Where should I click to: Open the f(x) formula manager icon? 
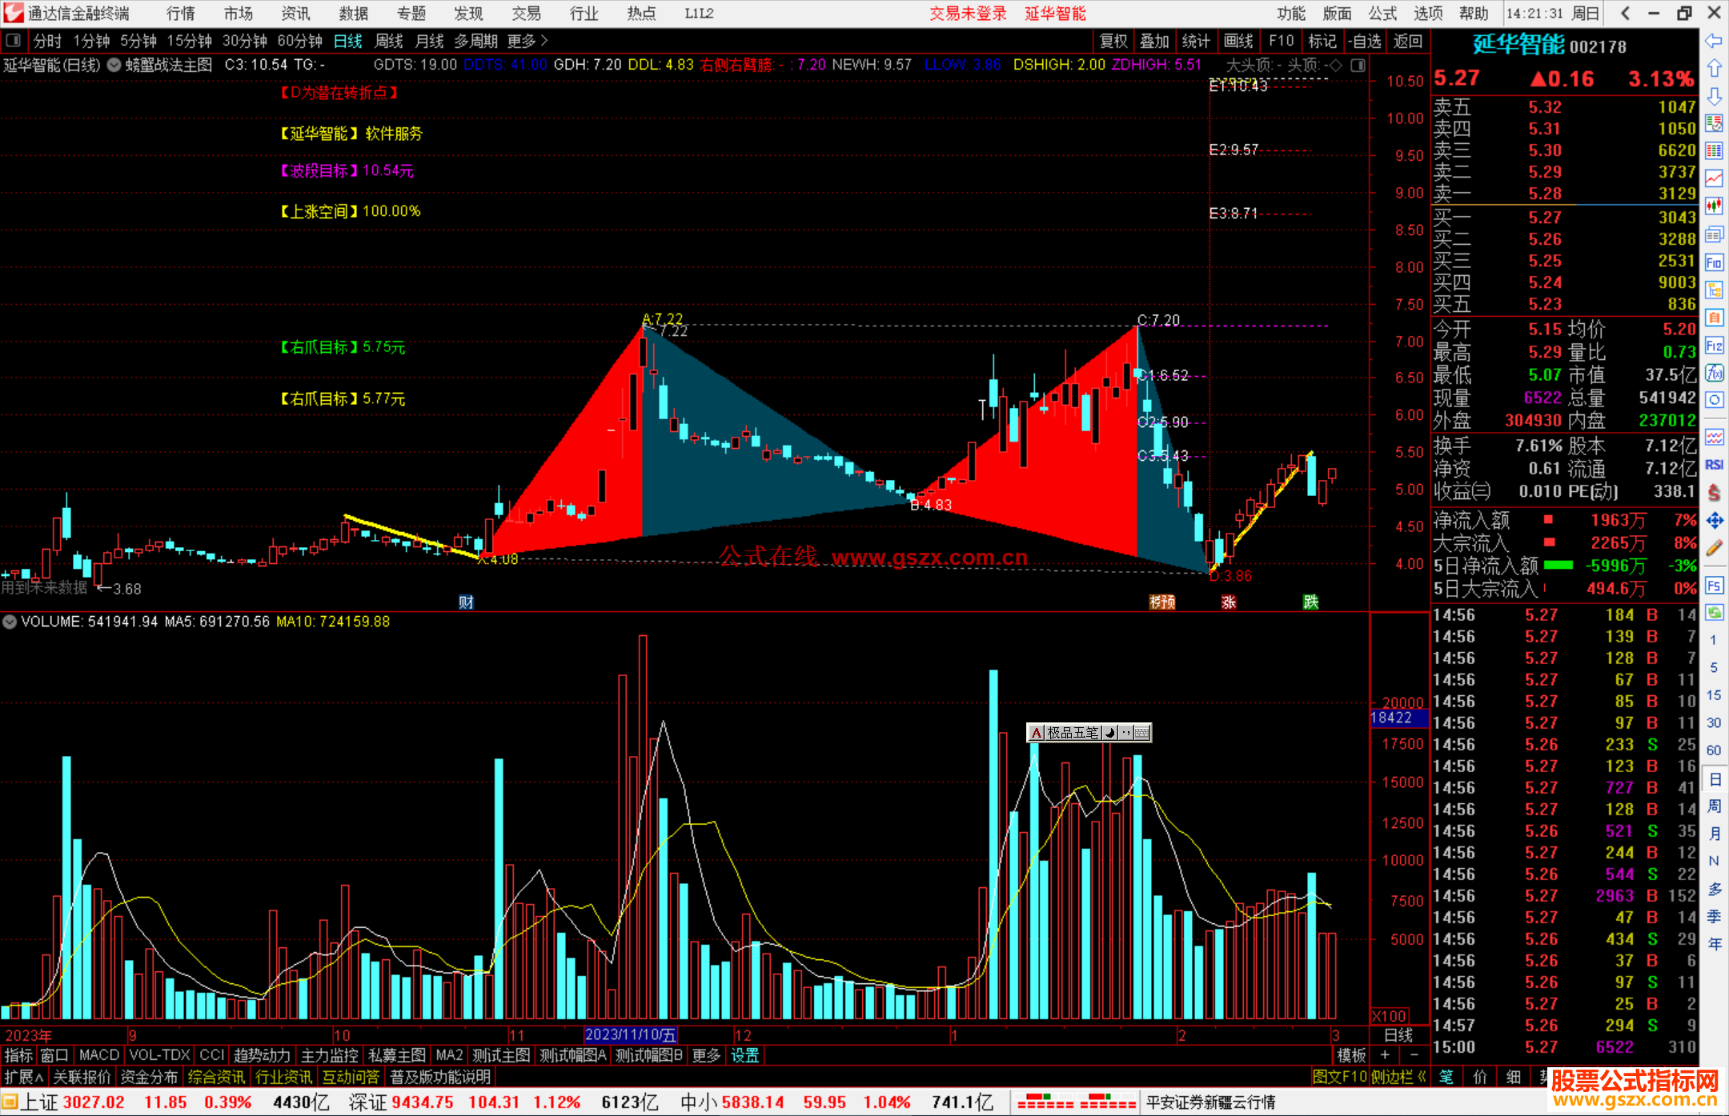[x=1714, y=374]
